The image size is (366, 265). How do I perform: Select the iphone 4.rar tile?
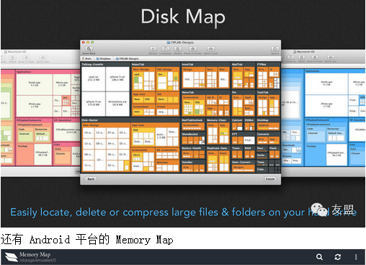[x=94, y=104]
